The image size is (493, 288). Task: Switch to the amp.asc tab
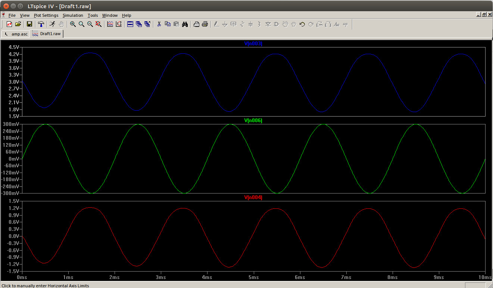coord(16,34)
